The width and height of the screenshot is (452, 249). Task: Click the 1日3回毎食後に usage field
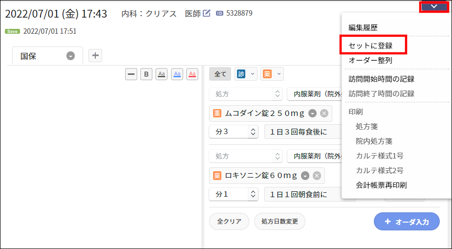tap(302, 132)
